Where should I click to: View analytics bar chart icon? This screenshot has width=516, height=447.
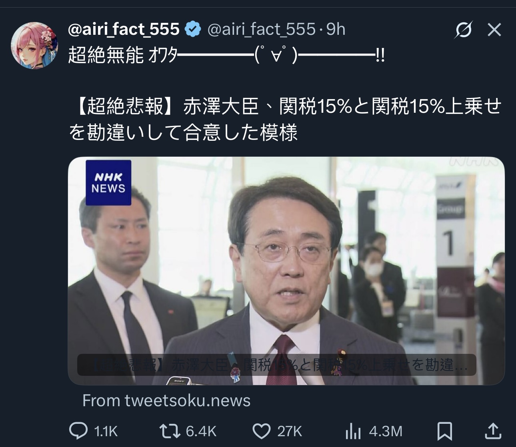[353, 431]
